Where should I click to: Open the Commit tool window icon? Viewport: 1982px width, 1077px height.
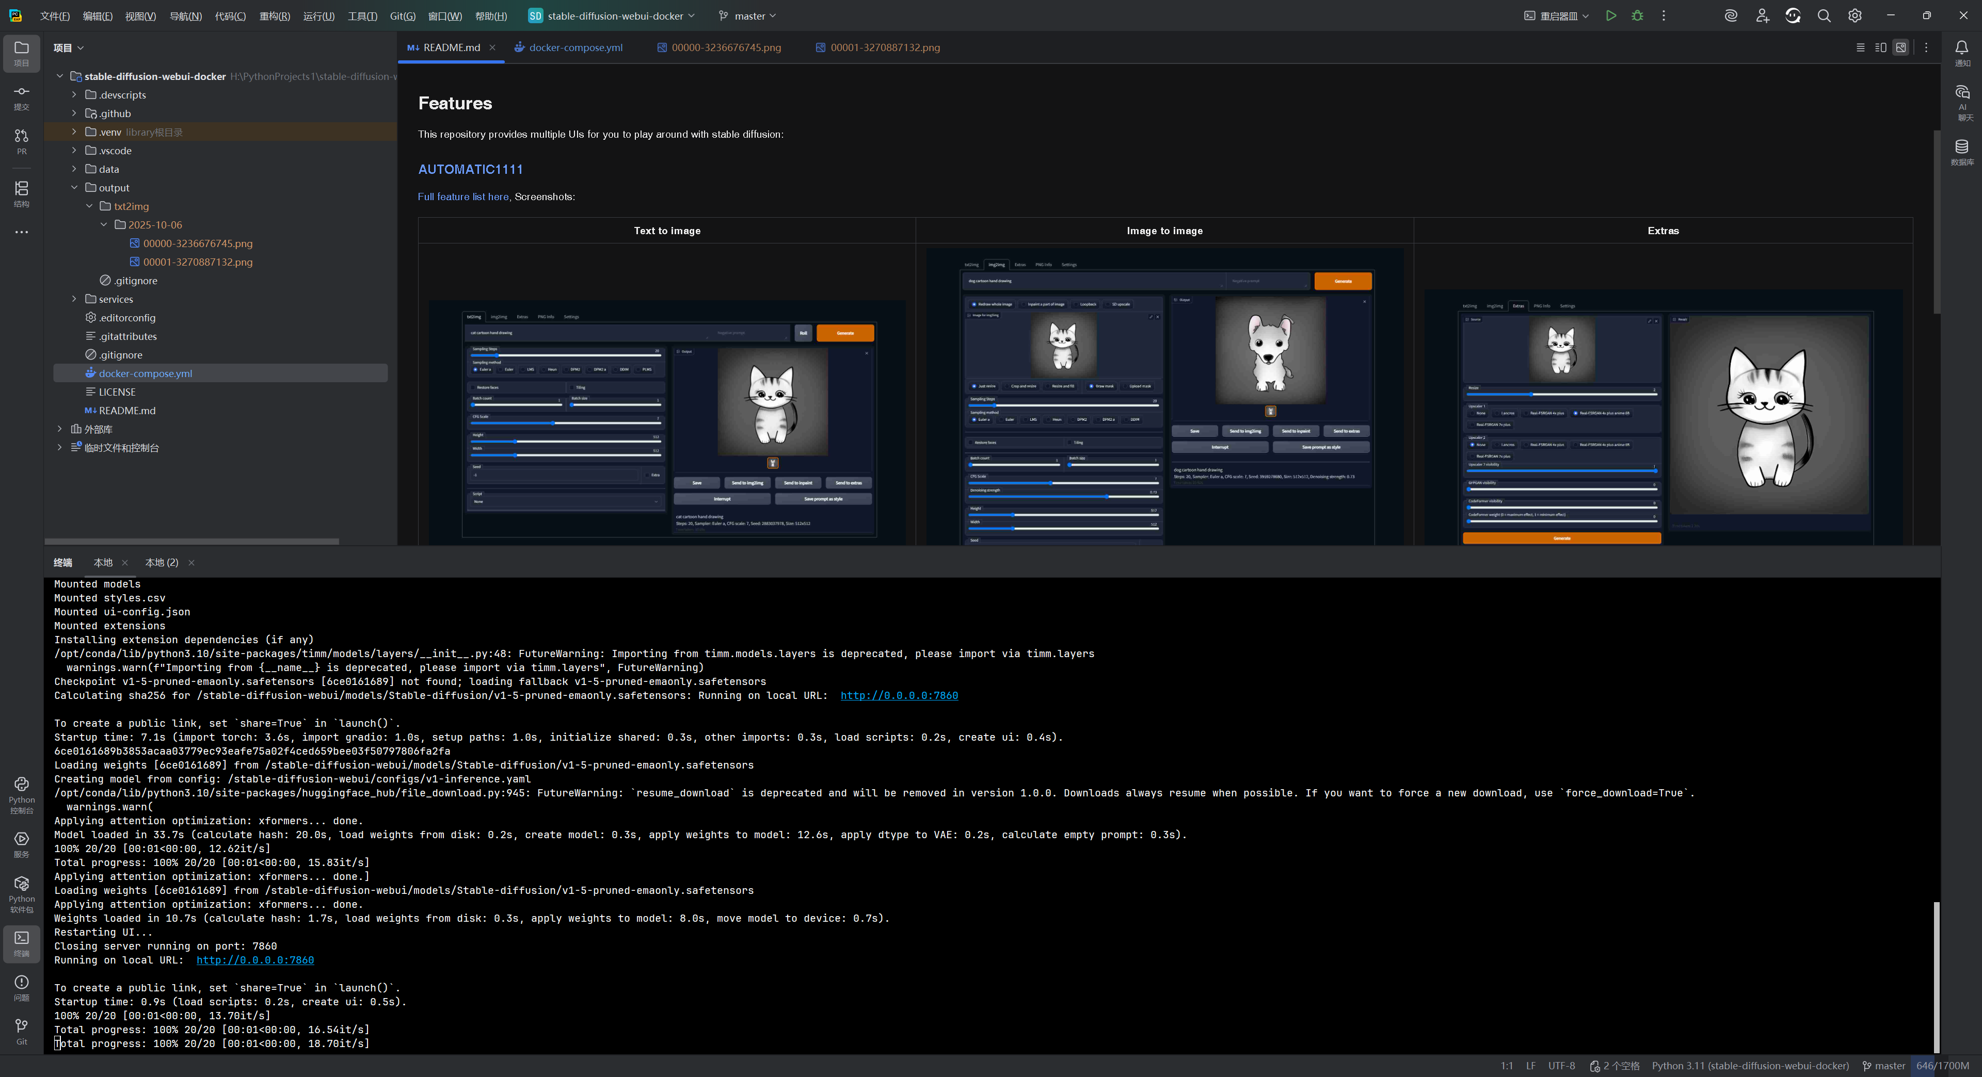22,97
